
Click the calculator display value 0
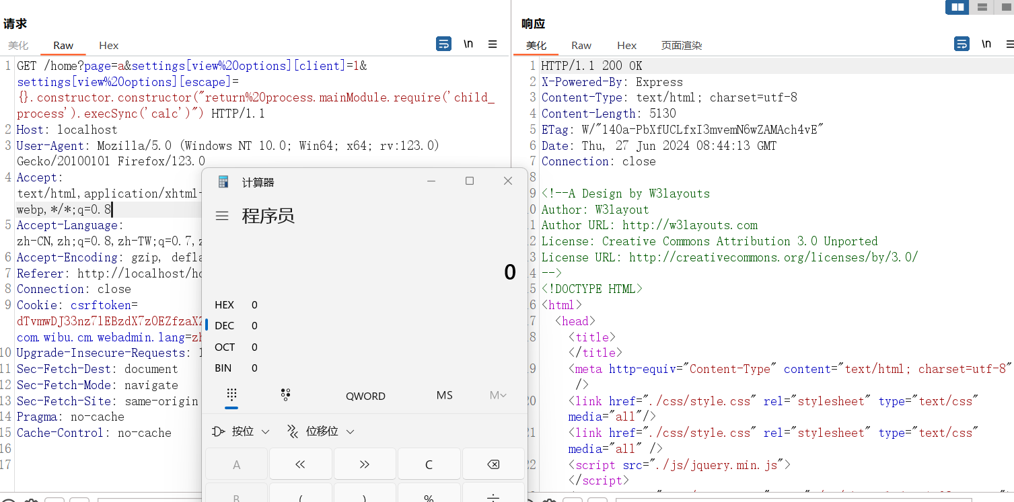pos(510,272)
